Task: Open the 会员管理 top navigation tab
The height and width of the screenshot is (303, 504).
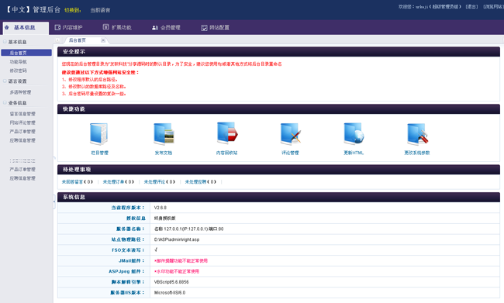Action: (x=166, y=28)
